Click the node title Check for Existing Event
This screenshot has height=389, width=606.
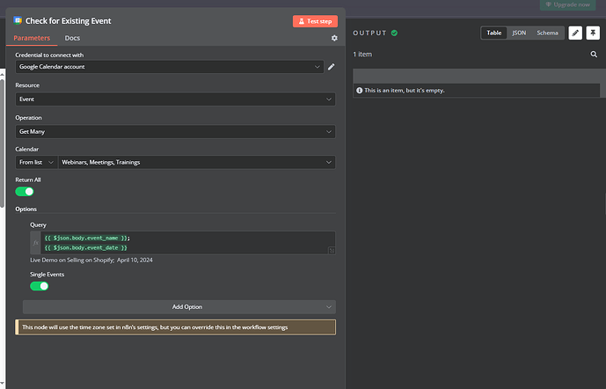pos(69,21)
